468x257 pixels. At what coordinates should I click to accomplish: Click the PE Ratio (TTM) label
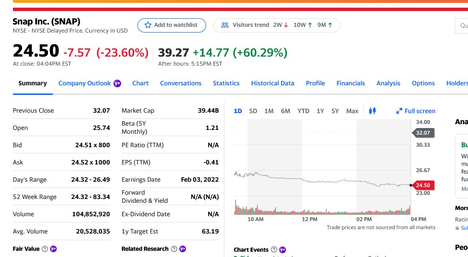[143, 145]
